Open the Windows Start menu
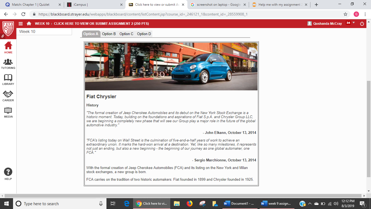The image size is (371, 209). (7, 204)
